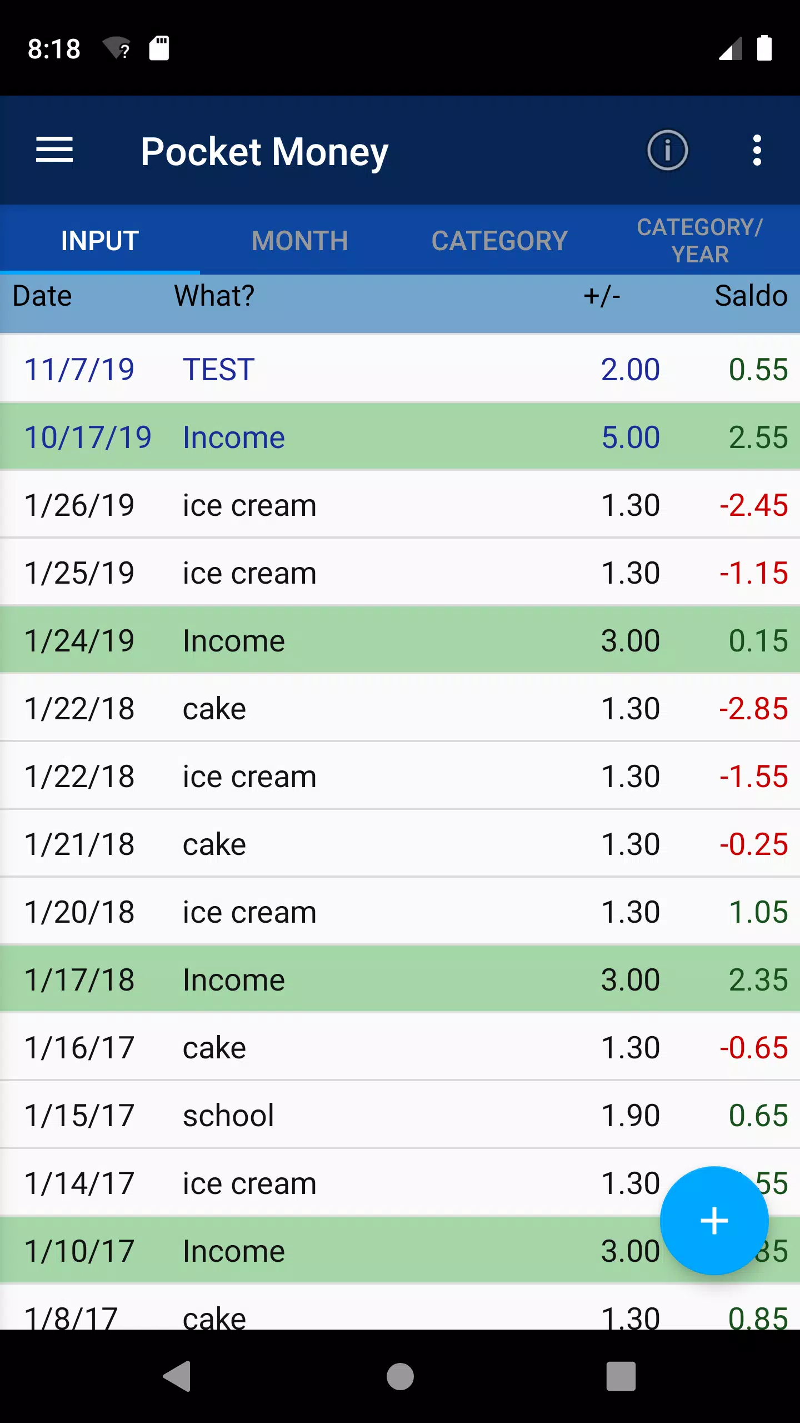The height and width of the screenshot is (1423, 800).
Task: Switch to the MONTH tab
Action: (300, 240)
